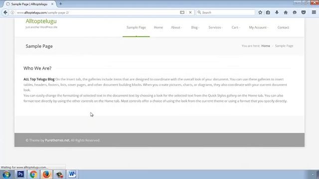Click the Alltoptelugu site logo
Image resolution: width=319 pixels, height=179 pixels.
tap(41, 21)
